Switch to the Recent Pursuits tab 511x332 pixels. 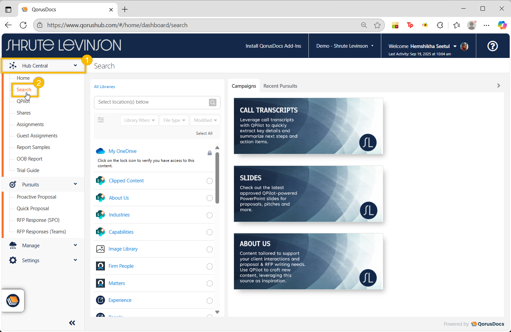(x=280, y=86)
